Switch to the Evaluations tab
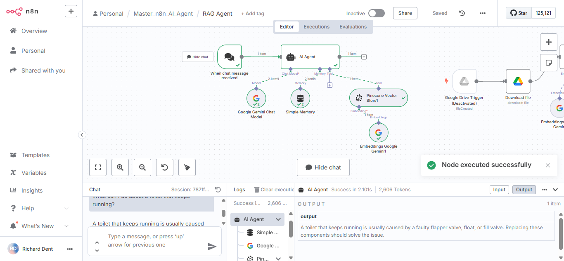The image size is (564, 261). pos(353,27)
